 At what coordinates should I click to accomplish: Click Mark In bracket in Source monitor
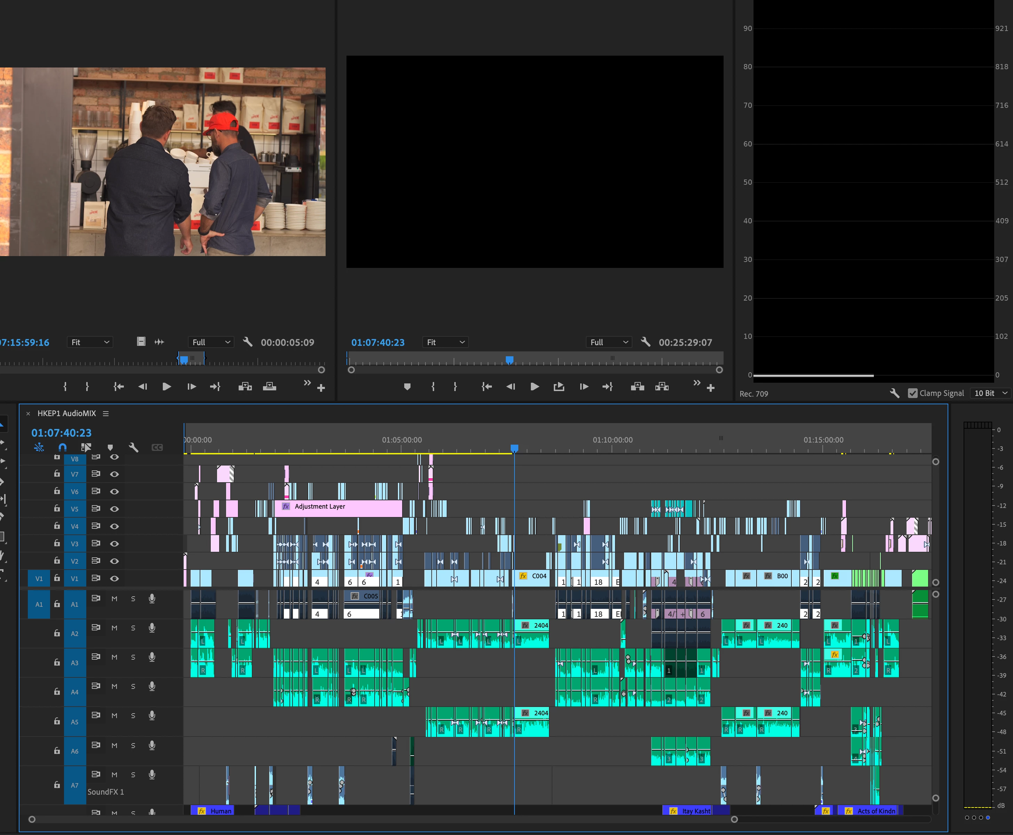(65, 387)
